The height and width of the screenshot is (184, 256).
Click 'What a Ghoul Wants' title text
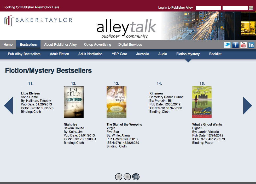(x=207, y=124)
